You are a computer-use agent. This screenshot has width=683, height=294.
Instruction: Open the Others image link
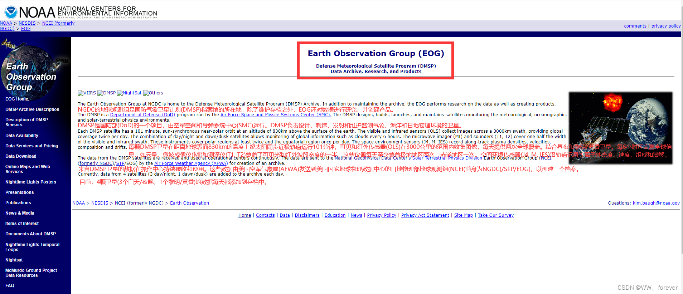153,93
